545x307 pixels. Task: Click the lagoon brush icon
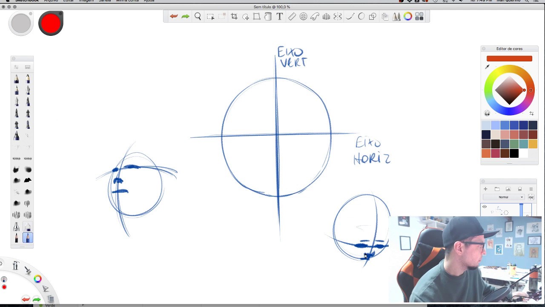click(x=27, y=270)
